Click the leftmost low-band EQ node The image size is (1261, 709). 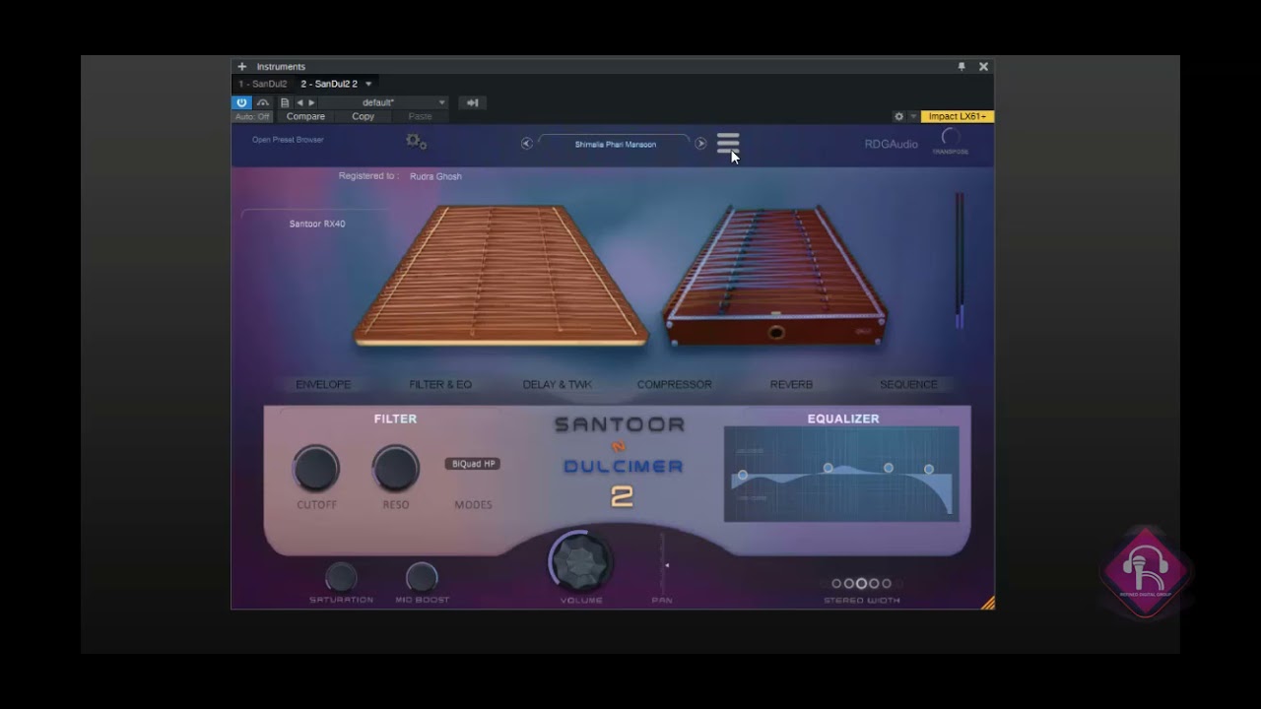743,476
